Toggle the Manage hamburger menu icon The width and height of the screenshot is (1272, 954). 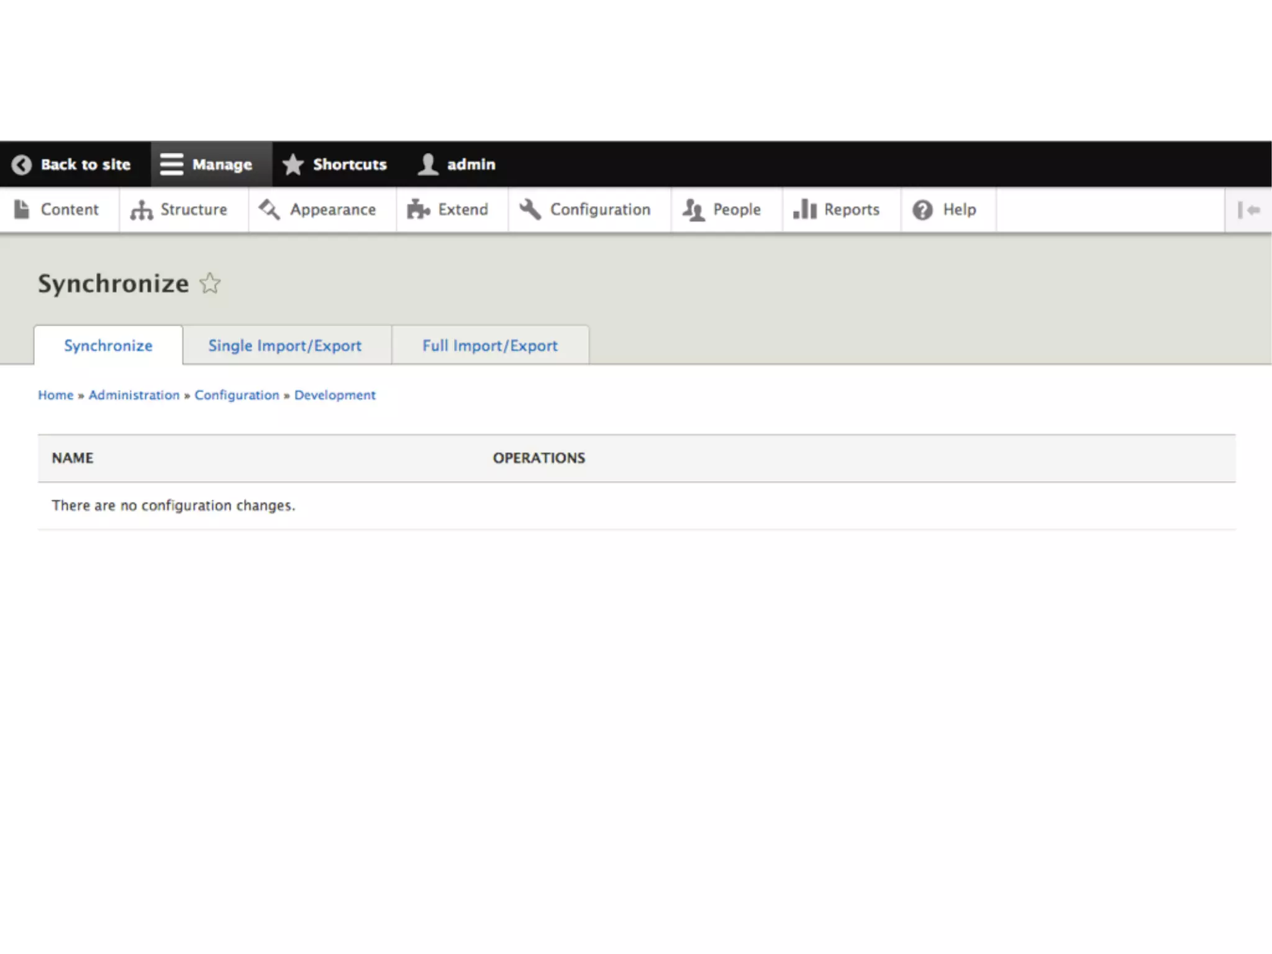point(171,165)
